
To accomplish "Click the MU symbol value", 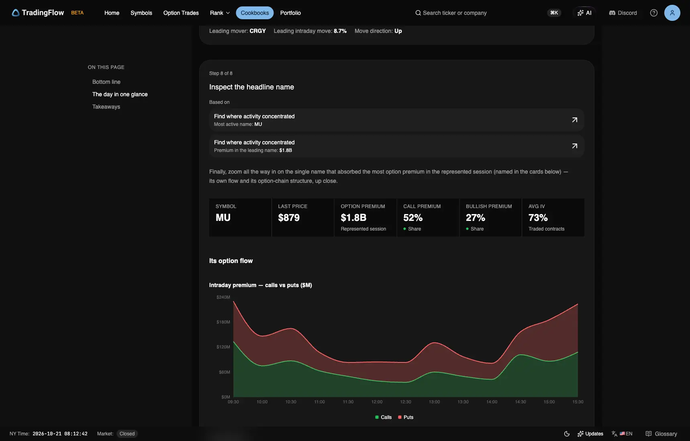I will [223, 218].
